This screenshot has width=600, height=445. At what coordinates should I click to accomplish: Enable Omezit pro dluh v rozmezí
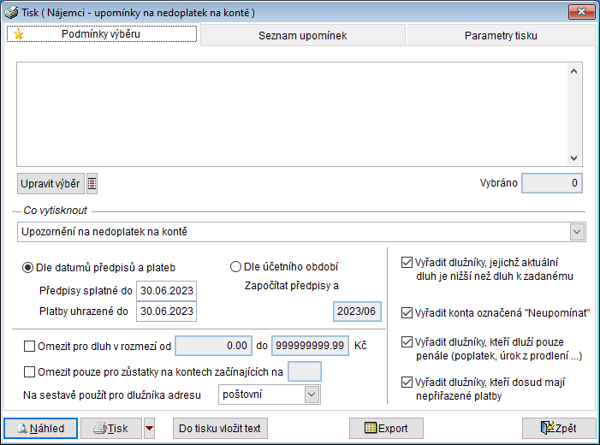point(31,347)
